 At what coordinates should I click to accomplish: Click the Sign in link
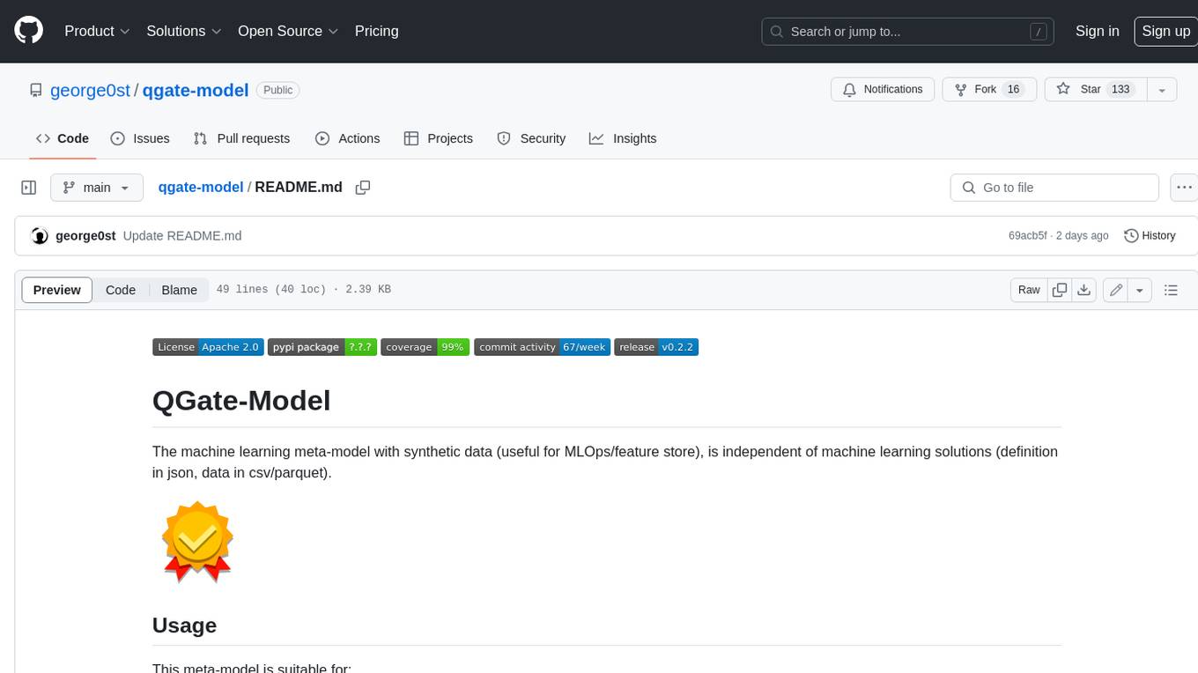[1097, 31]
